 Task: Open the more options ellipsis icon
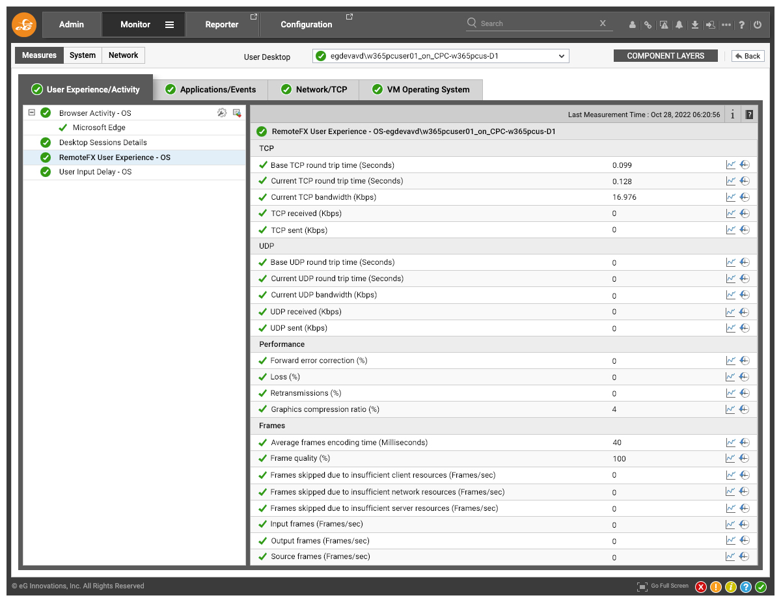[726, 25]
